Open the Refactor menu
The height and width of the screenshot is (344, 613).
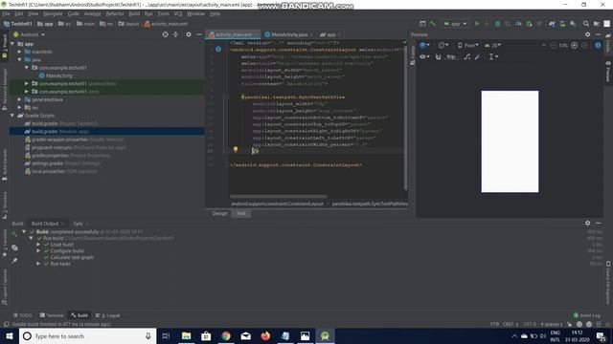[x=115, y=13]
